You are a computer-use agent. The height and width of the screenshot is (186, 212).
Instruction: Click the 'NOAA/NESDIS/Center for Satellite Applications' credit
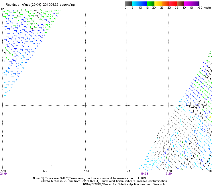tap(124, 184)
